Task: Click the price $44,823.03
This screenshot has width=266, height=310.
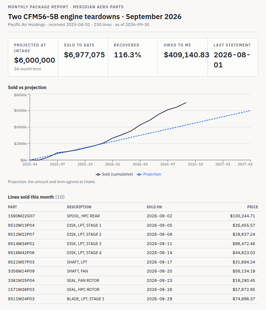Action: click(244, 253)
